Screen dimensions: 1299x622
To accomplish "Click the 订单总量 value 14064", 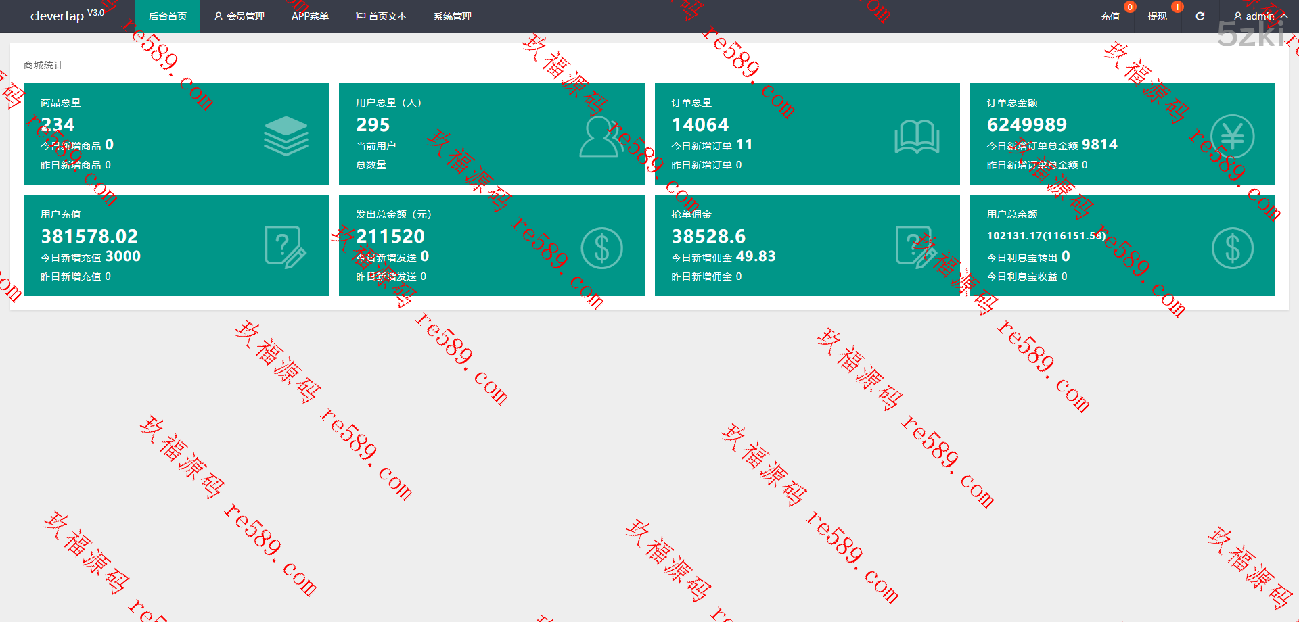I will [700, 125].
